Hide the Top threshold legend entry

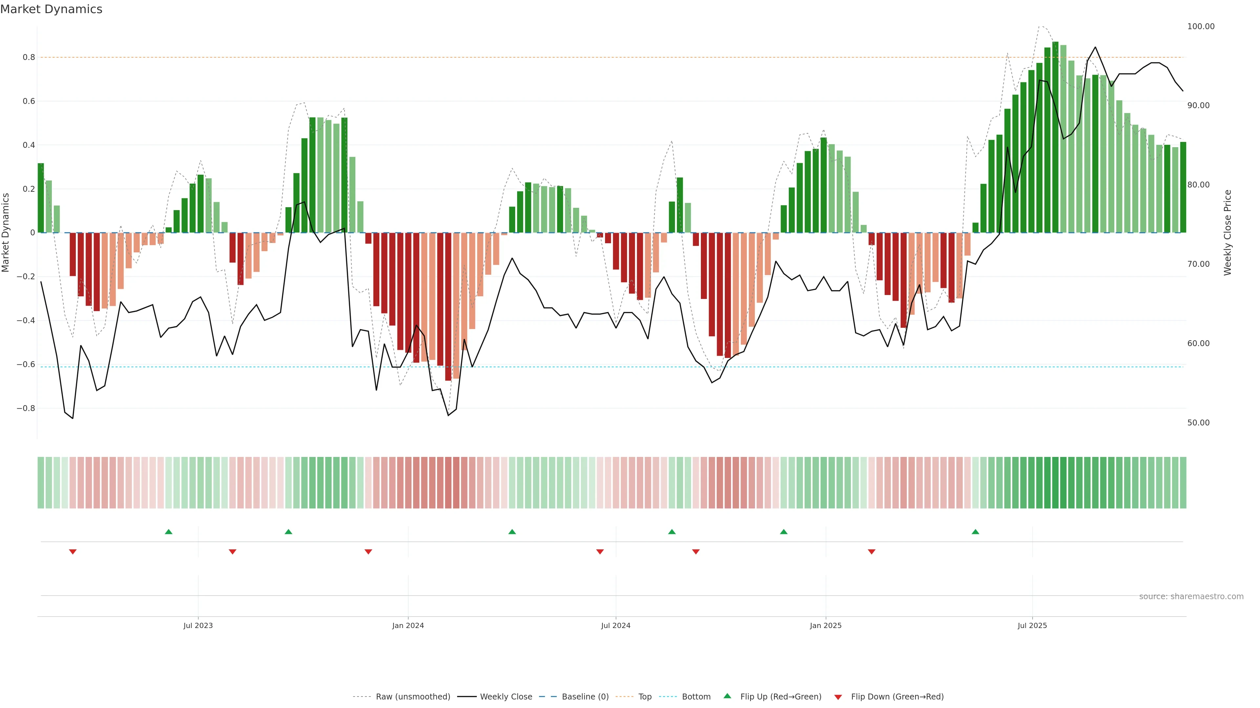click(x=645, y=697)
